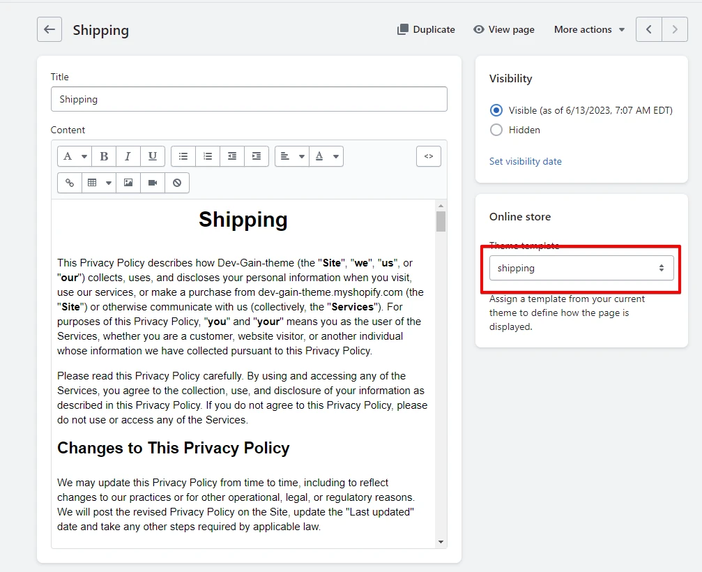The height and width of the screenshot is (572, 702).
Task: Go to previous page with left chevron
Action: click(x=649, y=29)
